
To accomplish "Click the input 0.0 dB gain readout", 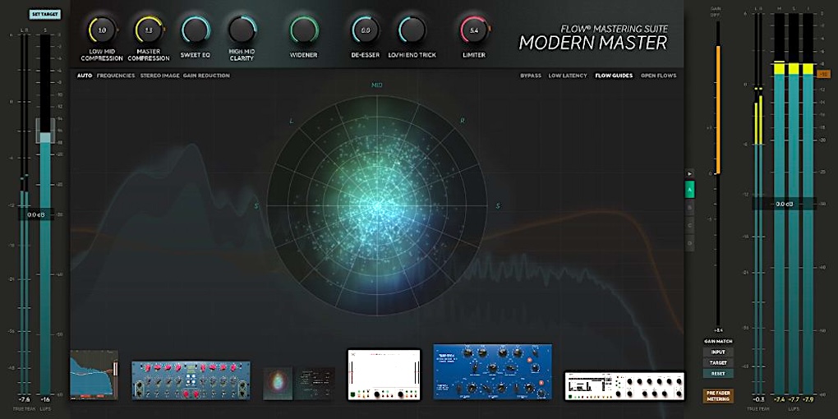I will (x=35, y=214).
